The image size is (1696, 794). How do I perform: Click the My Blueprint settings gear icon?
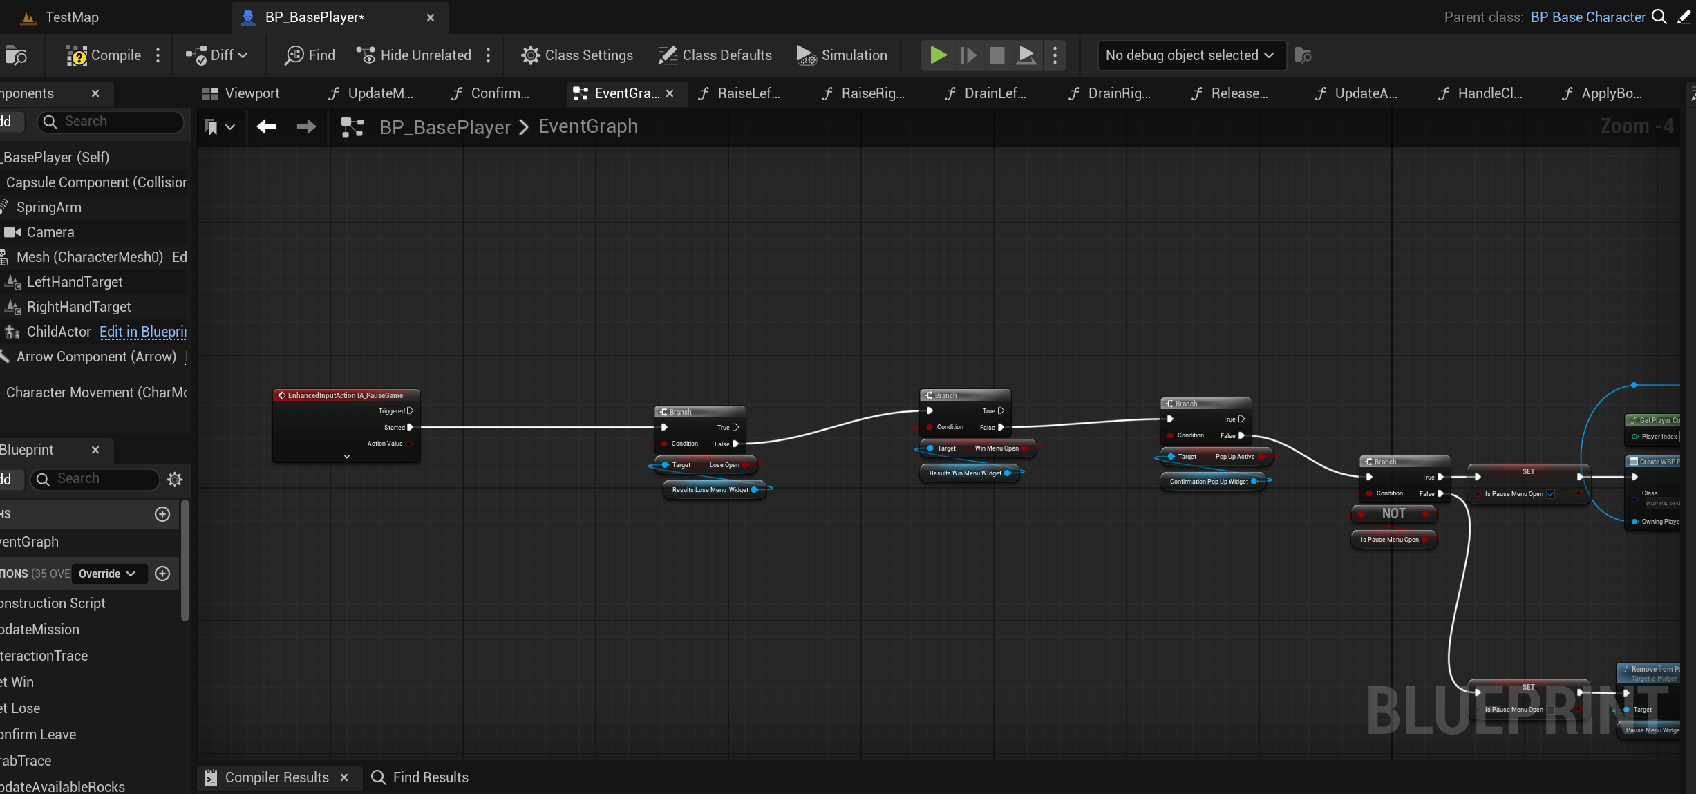175,479
